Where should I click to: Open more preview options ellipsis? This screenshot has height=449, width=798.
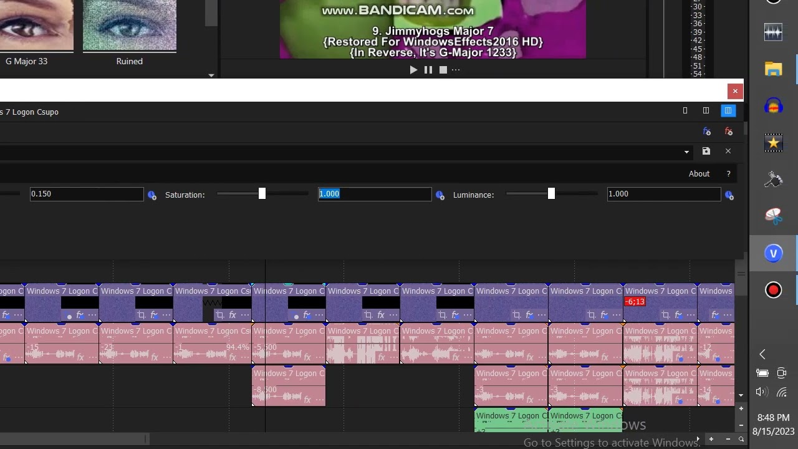tap(456, 70)
